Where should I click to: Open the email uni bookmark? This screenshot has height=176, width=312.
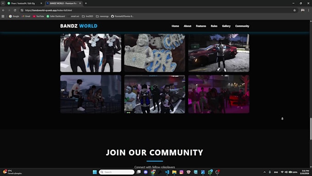click(x=73, y=17)
